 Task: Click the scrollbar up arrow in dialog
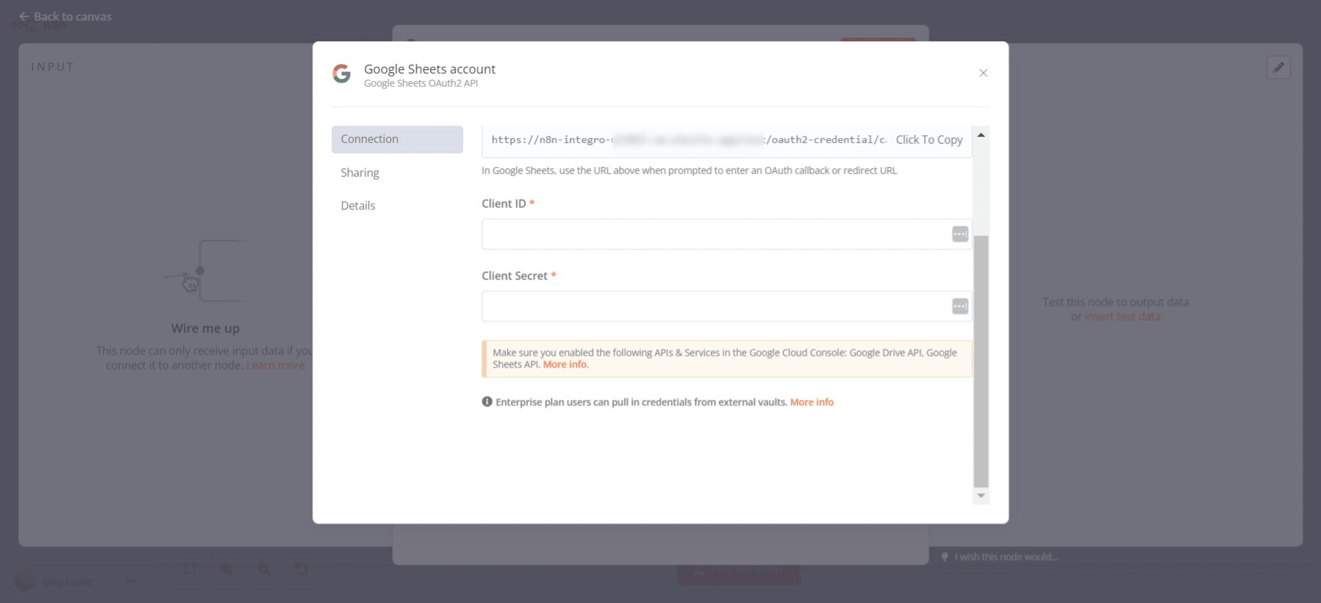(981, 135)
